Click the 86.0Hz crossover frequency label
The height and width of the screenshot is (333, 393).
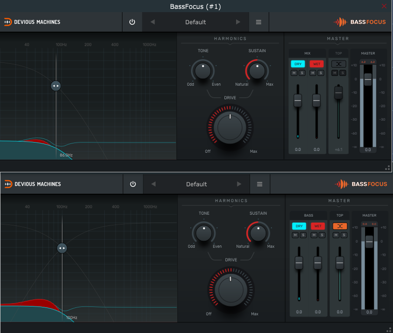(66, 155)
